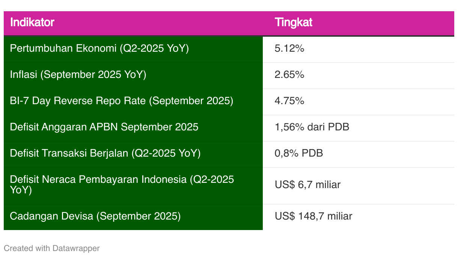This screenshot has height=257, width=458.
Task: Click the Indikator column header
Action: pyautogui.click(x=32, y=22)
